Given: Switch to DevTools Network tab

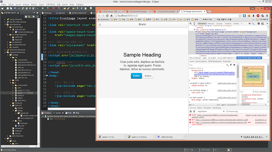Looking at the screenshot, I should [x=211, y=24].
